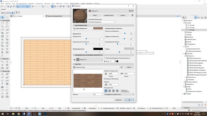Collapse the ЭКСПОЗИЦИЯ СВЕТА section
The width and height of the screenshot is (207, 116).
click(74, 25)
